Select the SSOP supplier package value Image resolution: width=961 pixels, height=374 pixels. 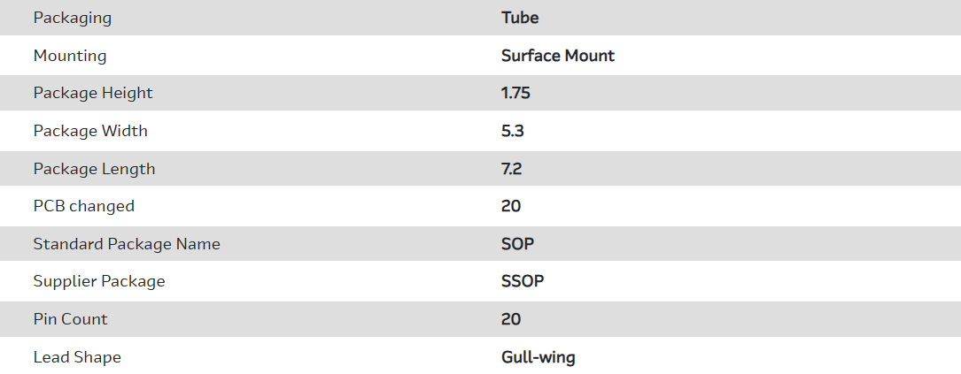coord(523,282)
